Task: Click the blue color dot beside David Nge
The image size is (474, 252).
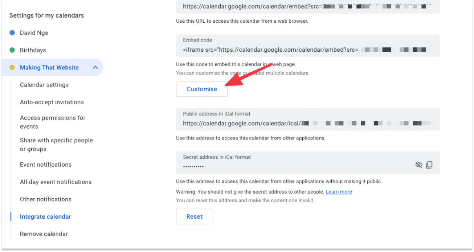Action: 13,33
